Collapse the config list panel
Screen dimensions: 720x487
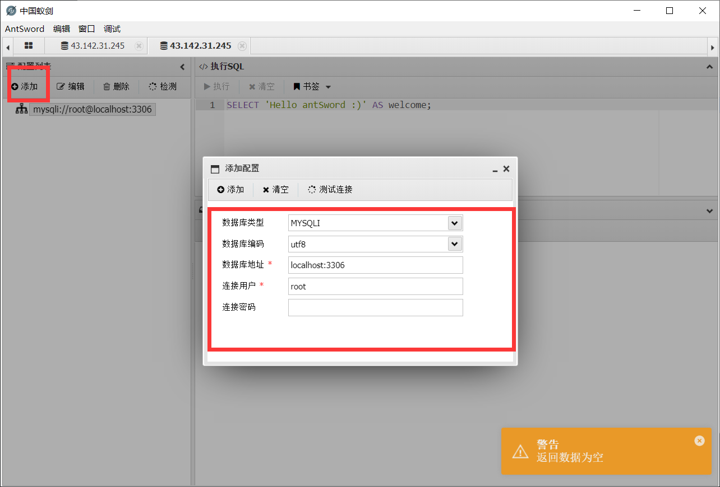coord(182,67)
